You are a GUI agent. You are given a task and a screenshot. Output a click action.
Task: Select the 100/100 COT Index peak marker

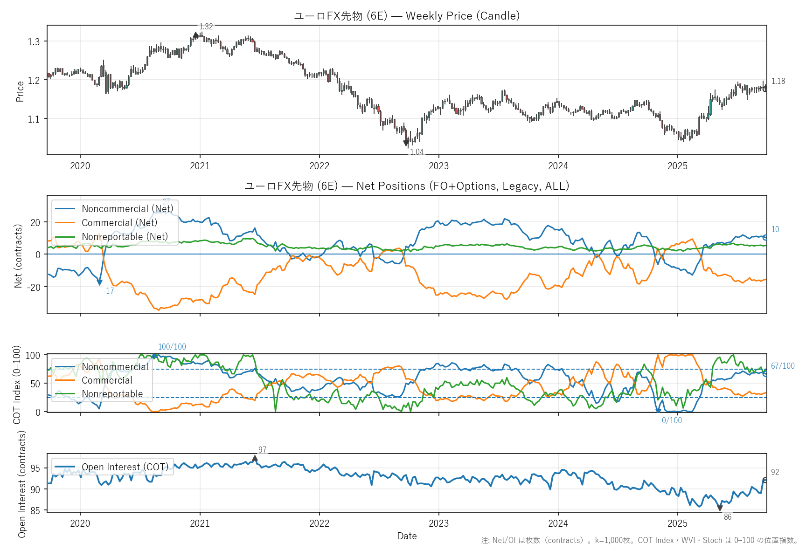pos(154,357)
